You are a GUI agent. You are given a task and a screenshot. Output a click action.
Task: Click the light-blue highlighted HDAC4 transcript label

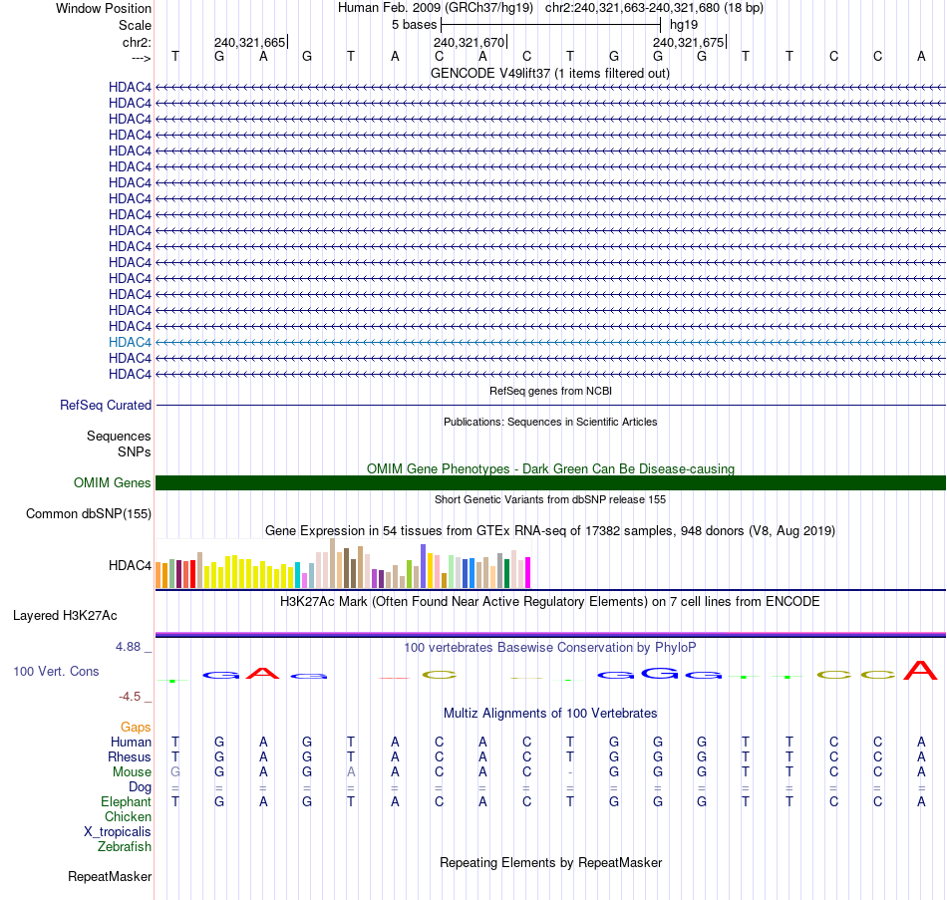(130, 343)
